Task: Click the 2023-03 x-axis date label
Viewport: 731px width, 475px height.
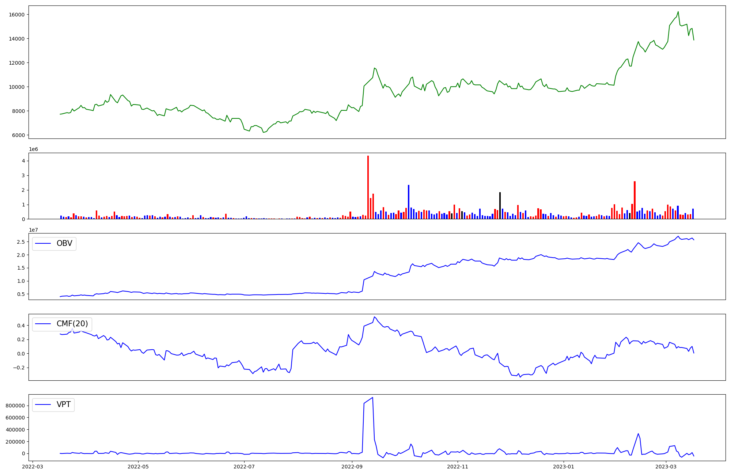Action: [666, 467]
